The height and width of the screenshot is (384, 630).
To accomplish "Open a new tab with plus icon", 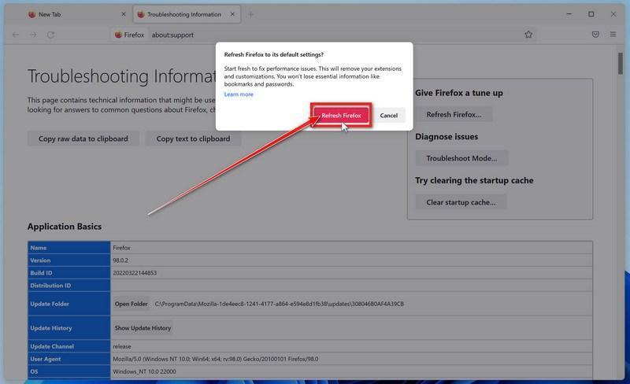I will point(250,14).
